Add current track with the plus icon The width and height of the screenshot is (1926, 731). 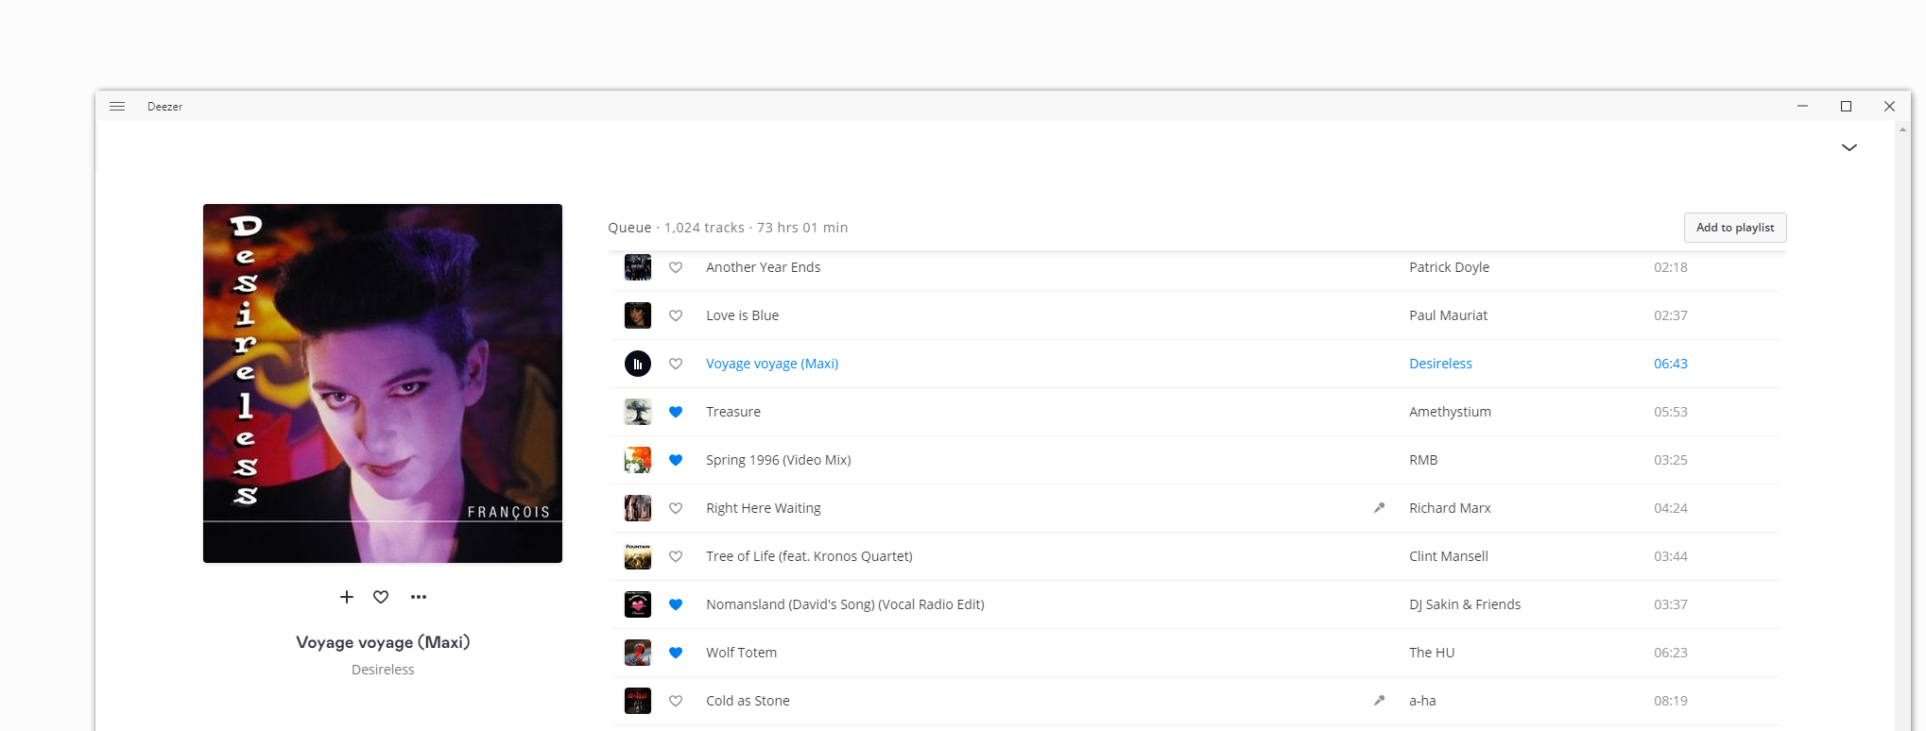[347, 597]
